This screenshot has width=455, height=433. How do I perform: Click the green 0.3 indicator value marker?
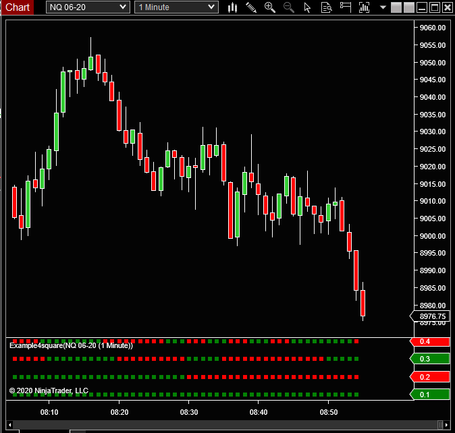pos(430,359)
